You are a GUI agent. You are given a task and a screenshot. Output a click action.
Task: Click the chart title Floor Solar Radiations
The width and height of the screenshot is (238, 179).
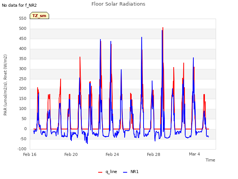point(118,4)
